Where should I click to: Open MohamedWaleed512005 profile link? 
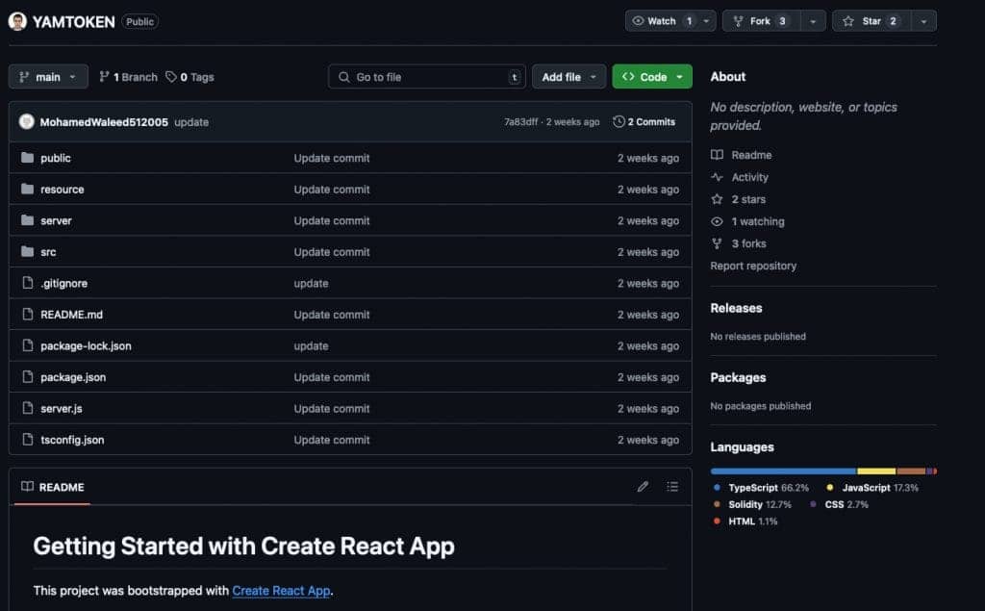pyautogui.click(x=104, y=122)
